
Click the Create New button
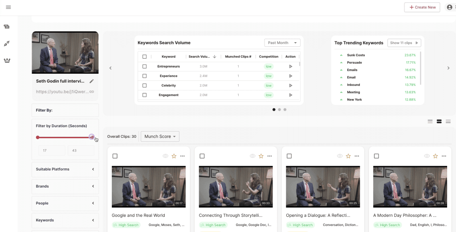tap(423, 7)
